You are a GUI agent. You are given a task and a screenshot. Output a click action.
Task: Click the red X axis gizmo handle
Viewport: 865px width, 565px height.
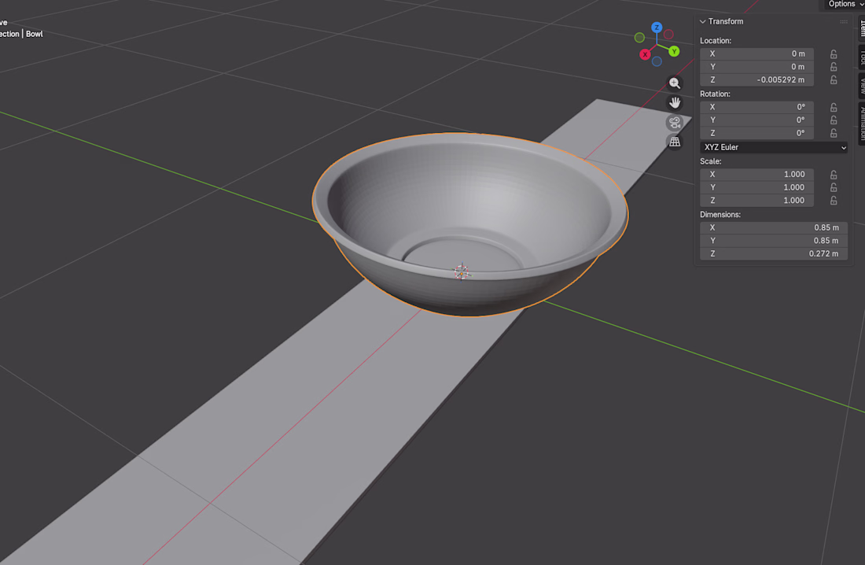click(x=645, y=54)
